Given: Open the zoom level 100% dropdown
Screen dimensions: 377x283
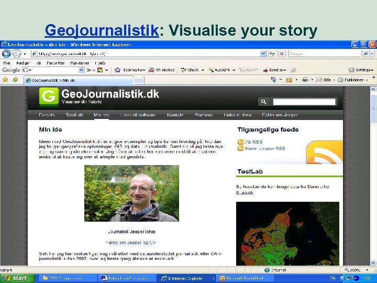Looking at the screenshot, I should [x=367, y=270].
